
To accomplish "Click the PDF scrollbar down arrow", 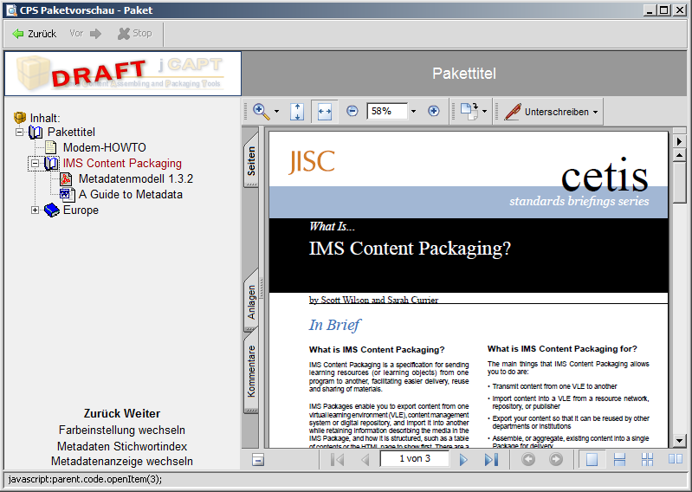I will 679,440.
